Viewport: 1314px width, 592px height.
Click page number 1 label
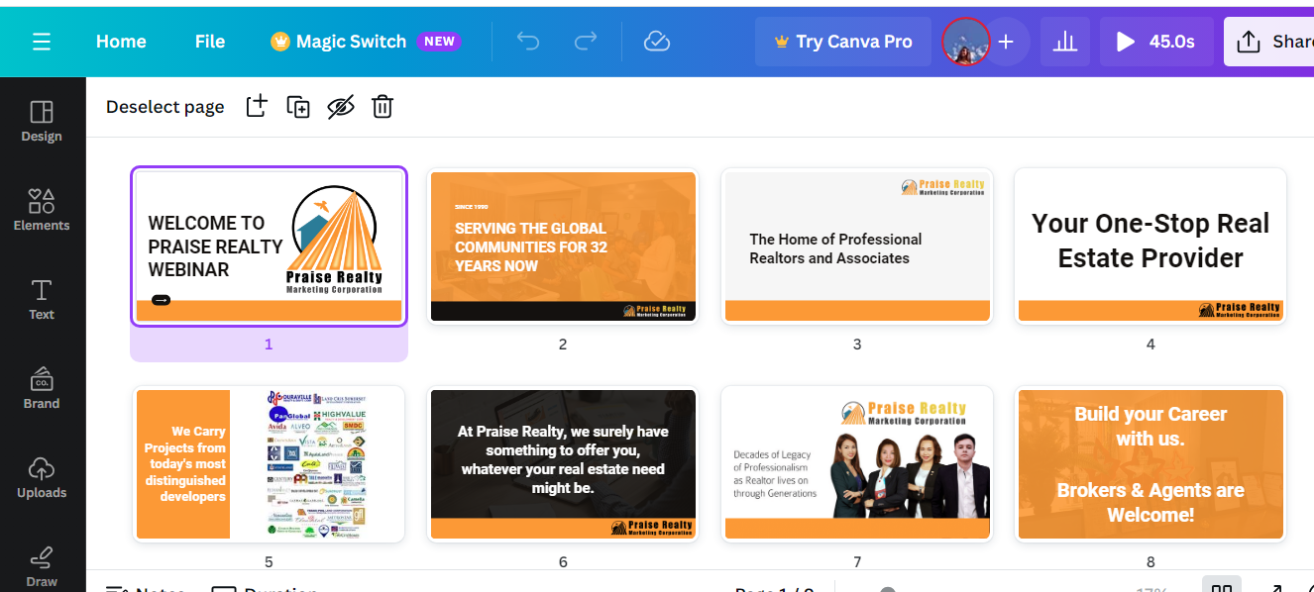tap(269, 345)
